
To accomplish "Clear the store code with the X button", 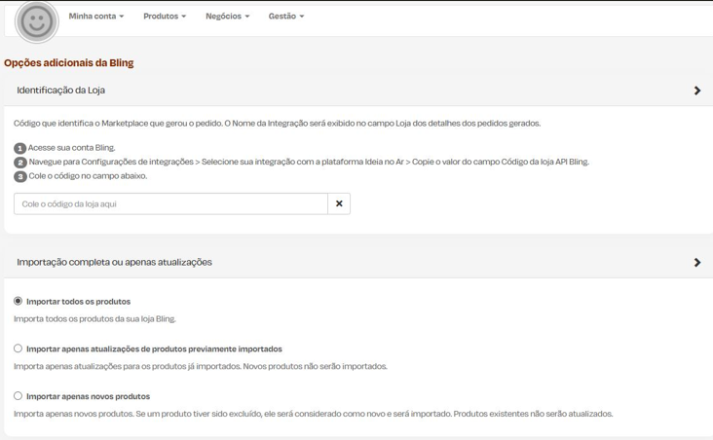I will 339,204.
